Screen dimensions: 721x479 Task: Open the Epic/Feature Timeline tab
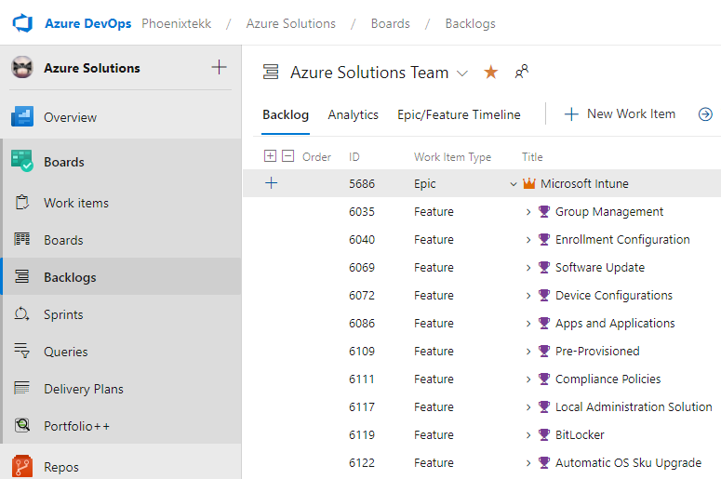coord(459,114)
